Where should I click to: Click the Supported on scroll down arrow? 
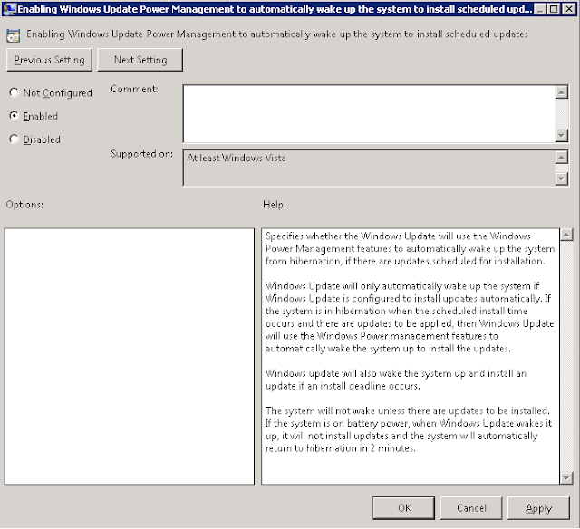562,179
